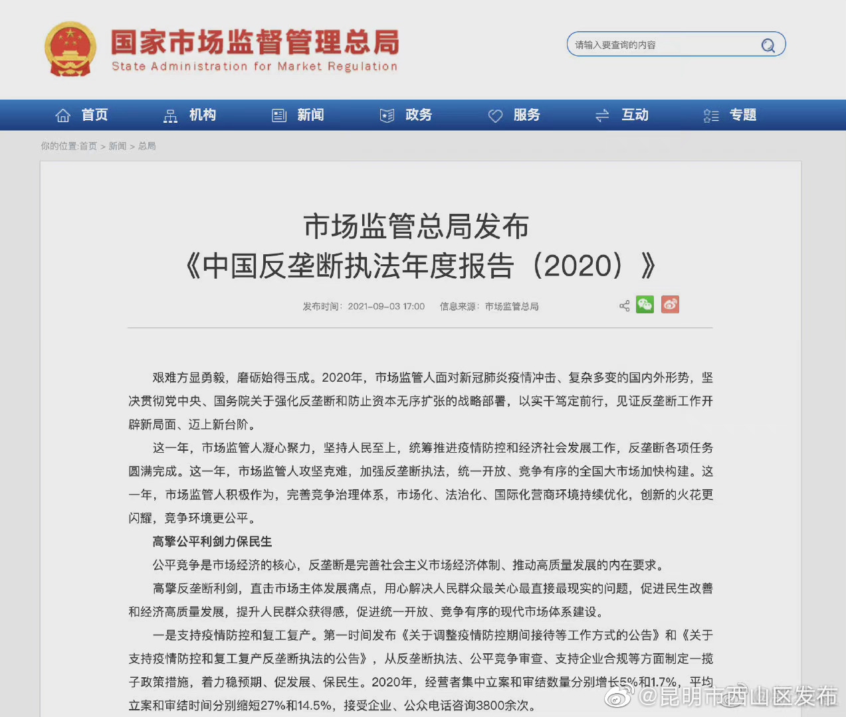Click the search magnifier icon
The image size is (846, 717).
tap(768, 45)
